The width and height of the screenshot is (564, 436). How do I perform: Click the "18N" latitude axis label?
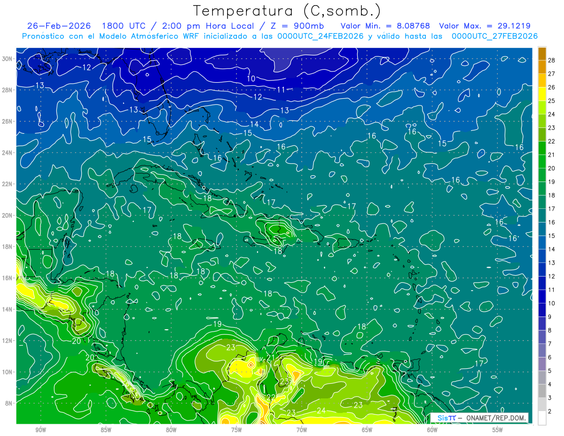(8, 246)
